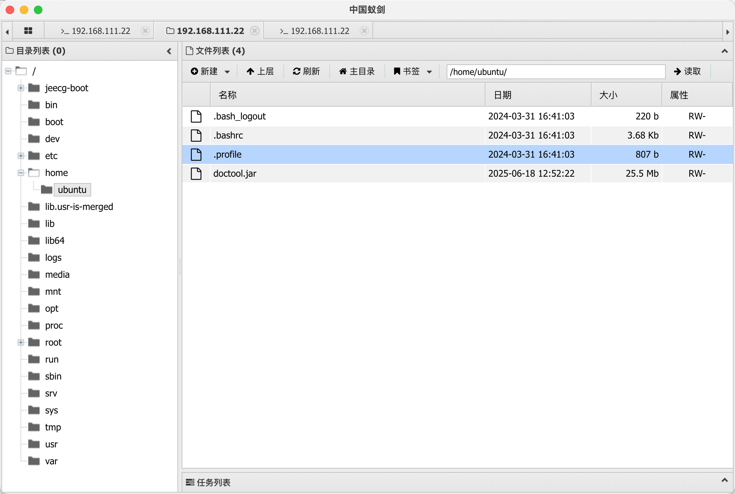
Task: Collapse the directory list panel chevron
Action: (x=169, y=51)
